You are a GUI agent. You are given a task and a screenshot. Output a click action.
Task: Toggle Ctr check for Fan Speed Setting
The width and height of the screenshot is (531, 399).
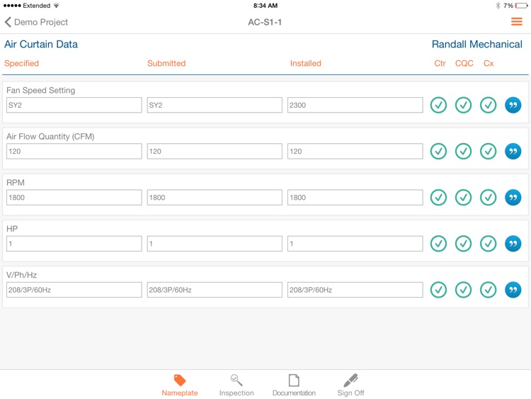pyautogui.click(x=438, y=105)
